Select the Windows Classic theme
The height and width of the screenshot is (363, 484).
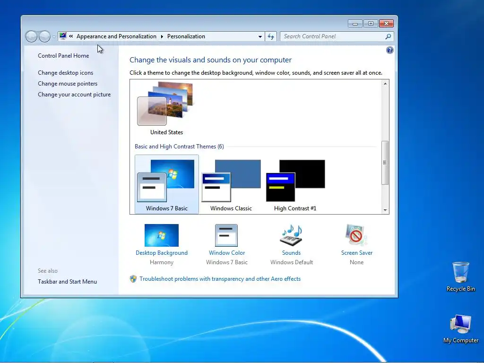point(231,184)
